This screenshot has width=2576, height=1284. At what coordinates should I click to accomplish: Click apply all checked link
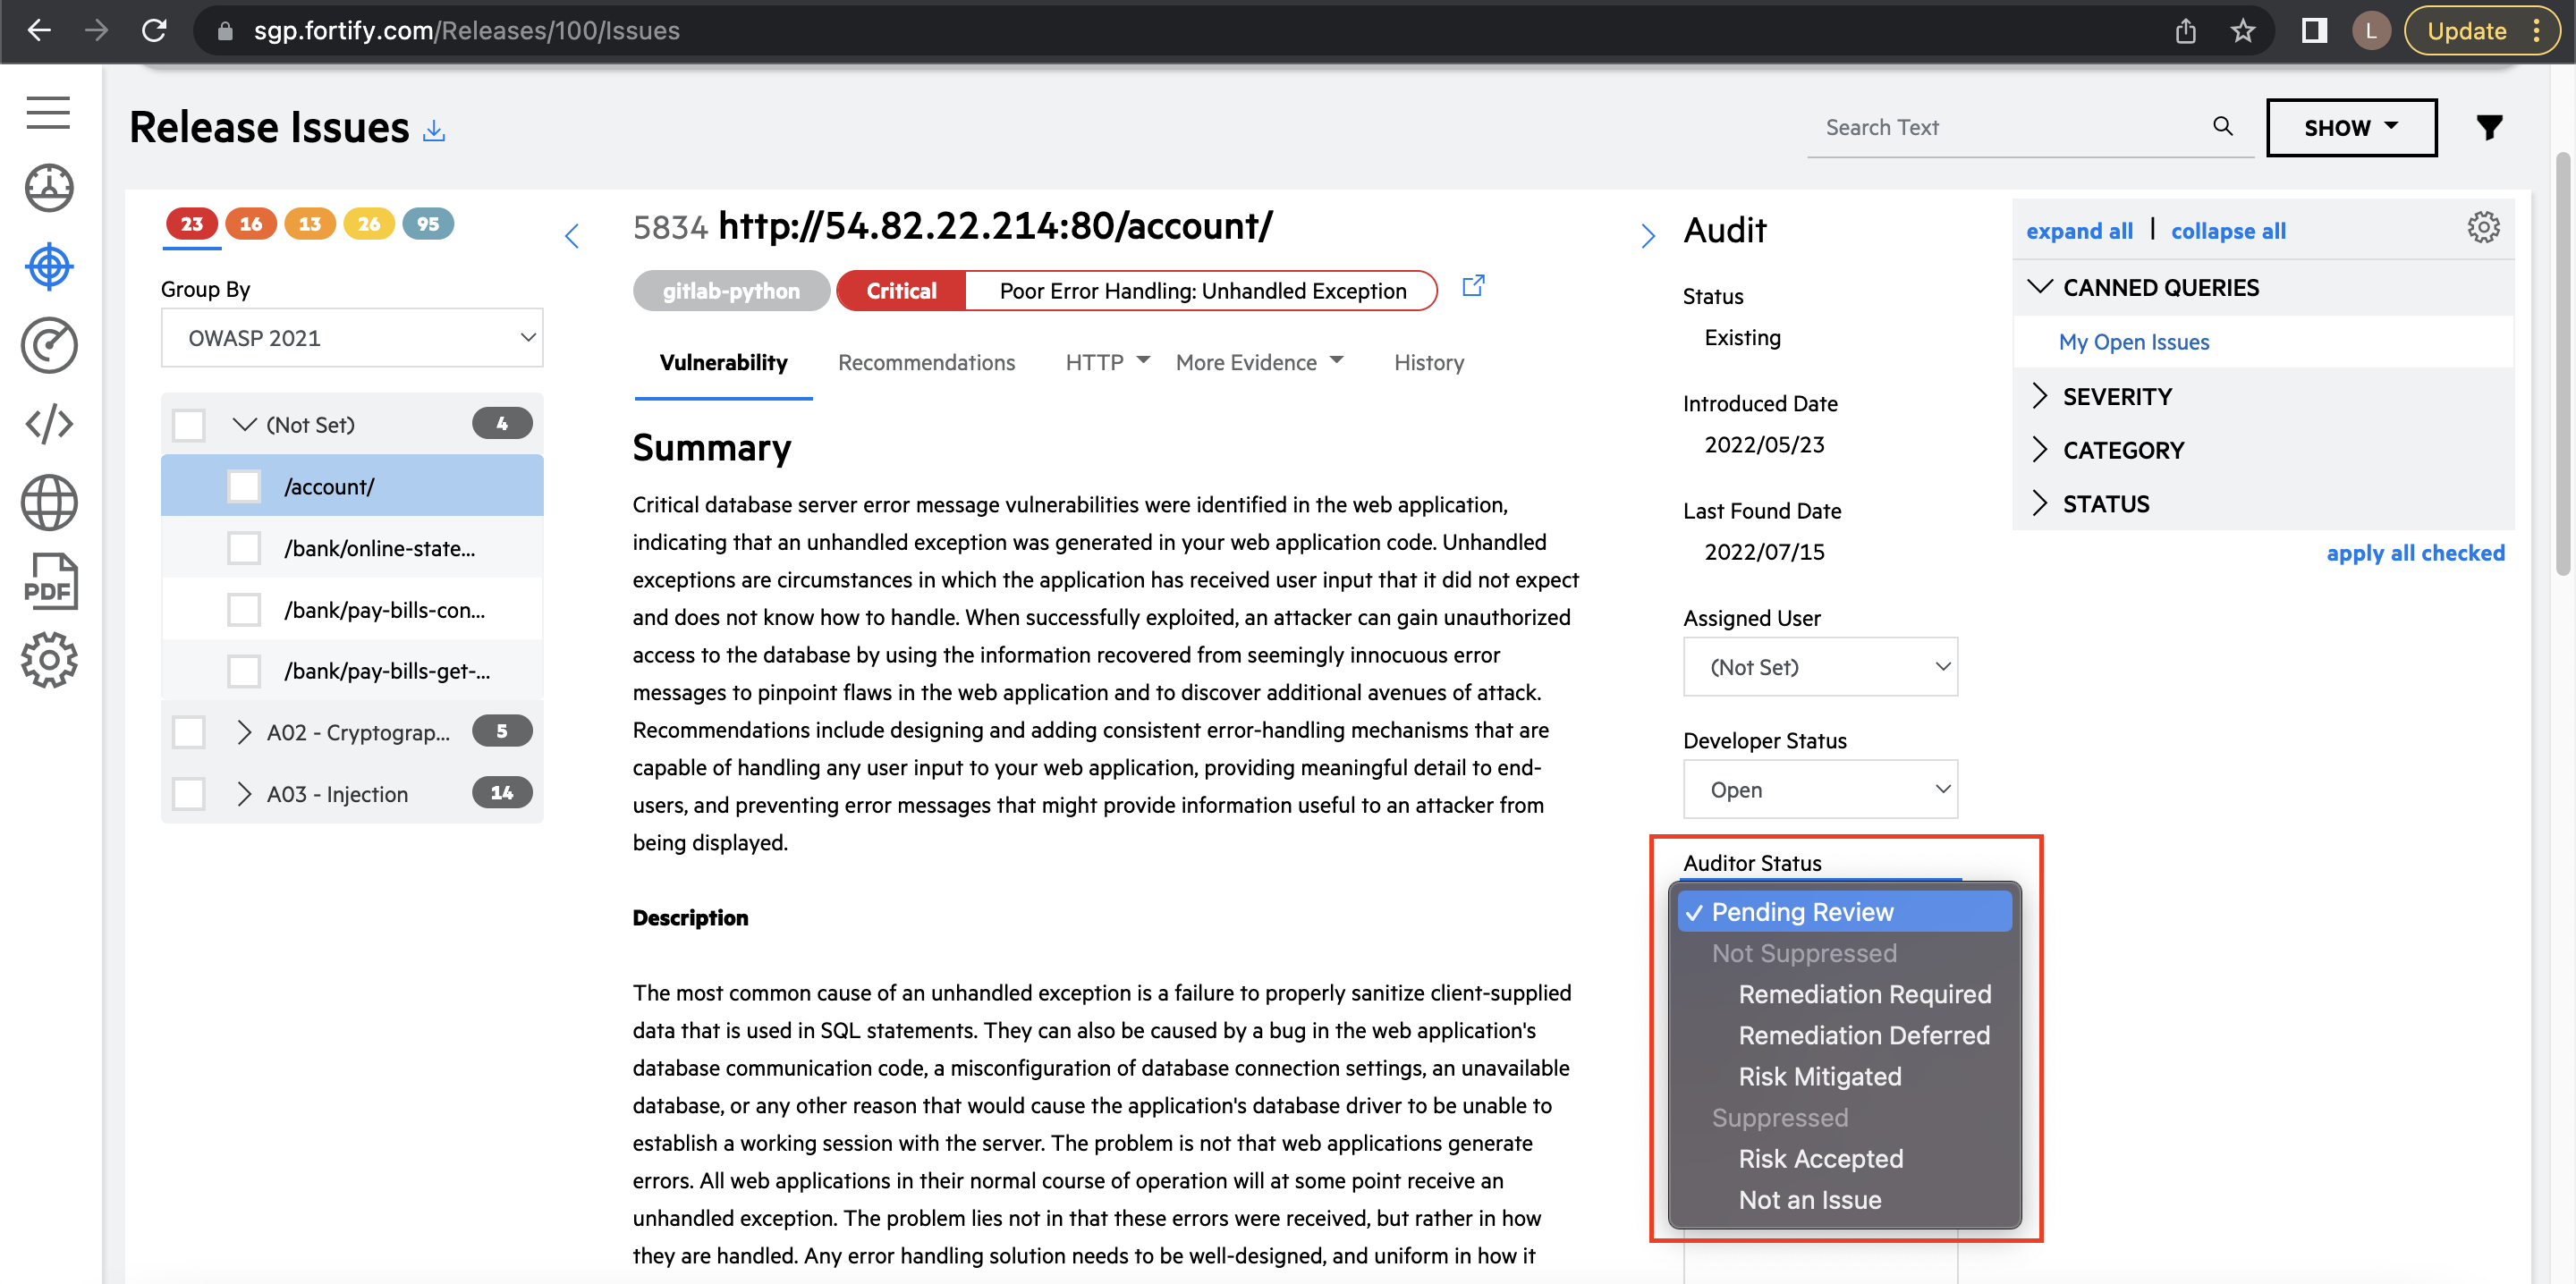2415,553
